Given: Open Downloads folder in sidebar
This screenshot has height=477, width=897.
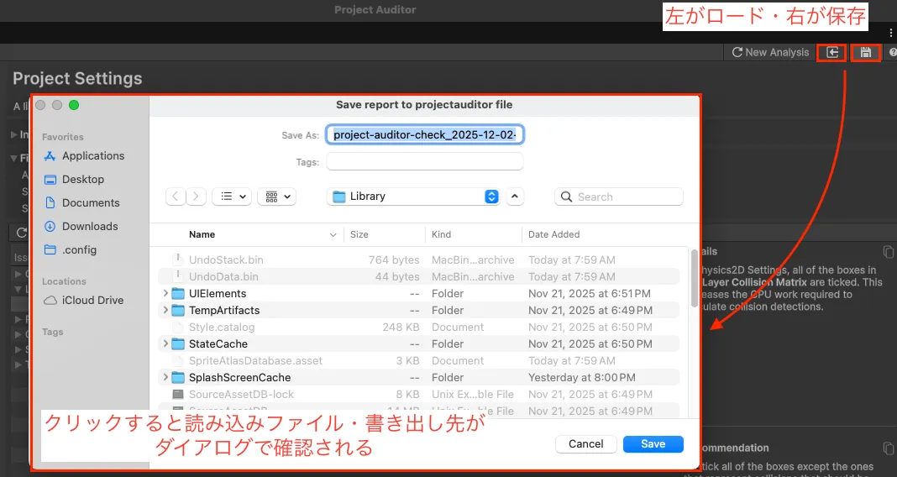Looking at the screenshot, I should tap(89, 227).
